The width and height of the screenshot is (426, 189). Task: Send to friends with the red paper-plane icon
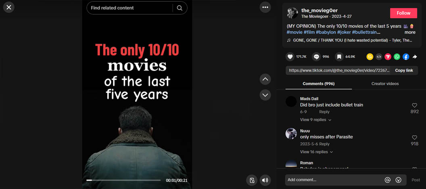tap(388, 57)
